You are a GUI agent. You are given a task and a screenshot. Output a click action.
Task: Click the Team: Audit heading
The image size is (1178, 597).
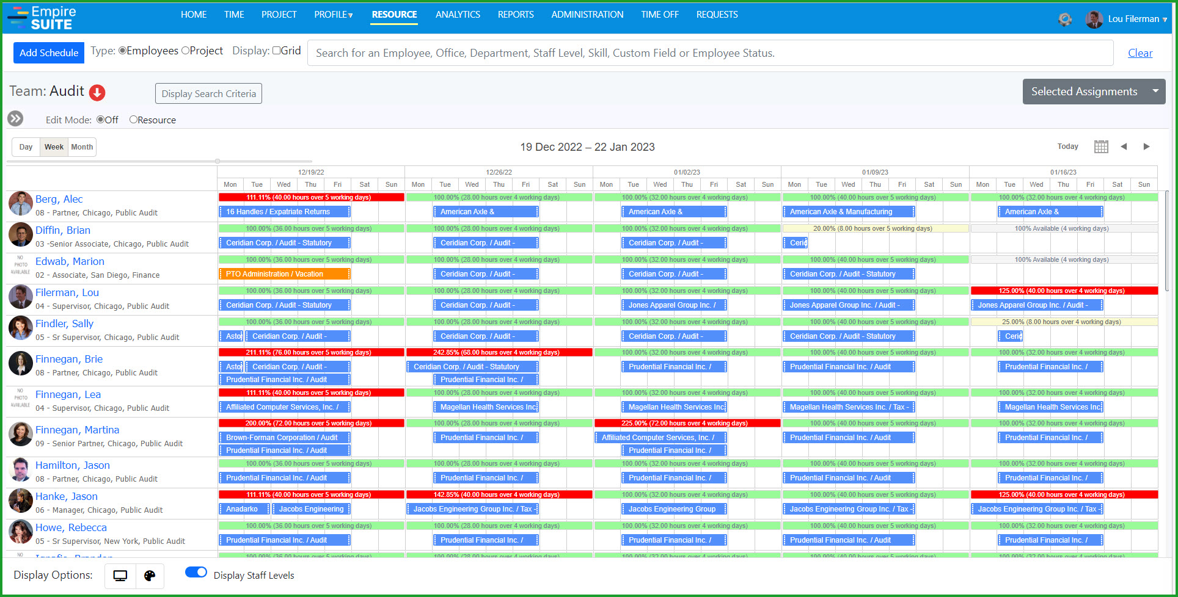point(46,92)
